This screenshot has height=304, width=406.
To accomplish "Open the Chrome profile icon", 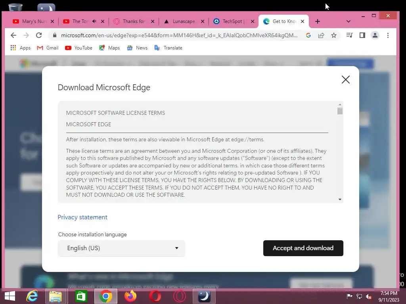I will (375, 35).
